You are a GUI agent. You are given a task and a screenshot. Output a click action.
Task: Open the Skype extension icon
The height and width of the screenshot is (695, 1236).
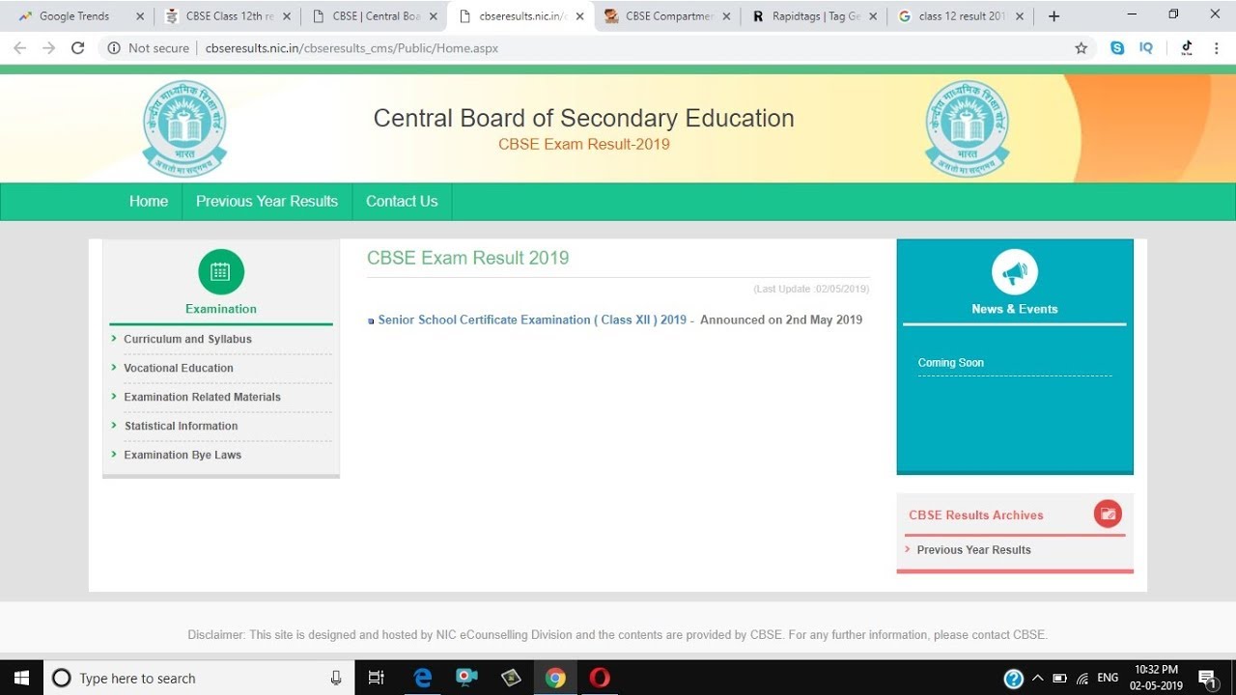tap(1117, 48)
